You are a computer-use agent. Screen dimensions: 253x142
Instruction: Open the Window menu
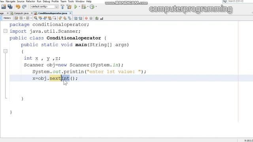(x=80, y=2)
